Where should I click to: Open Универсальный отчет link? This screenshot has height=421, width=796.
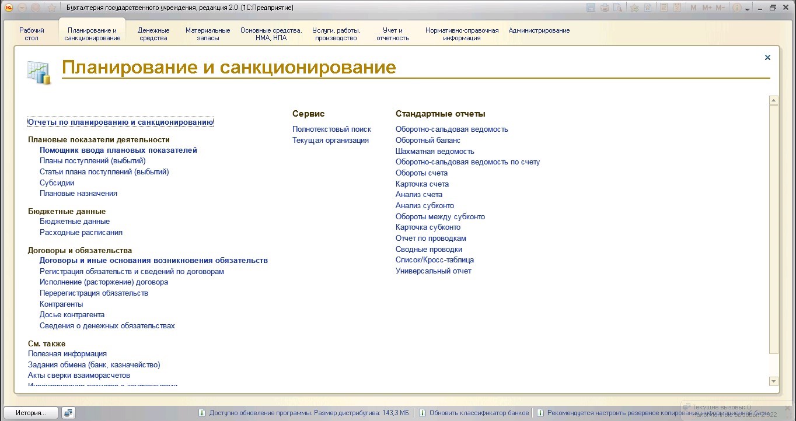434,271
